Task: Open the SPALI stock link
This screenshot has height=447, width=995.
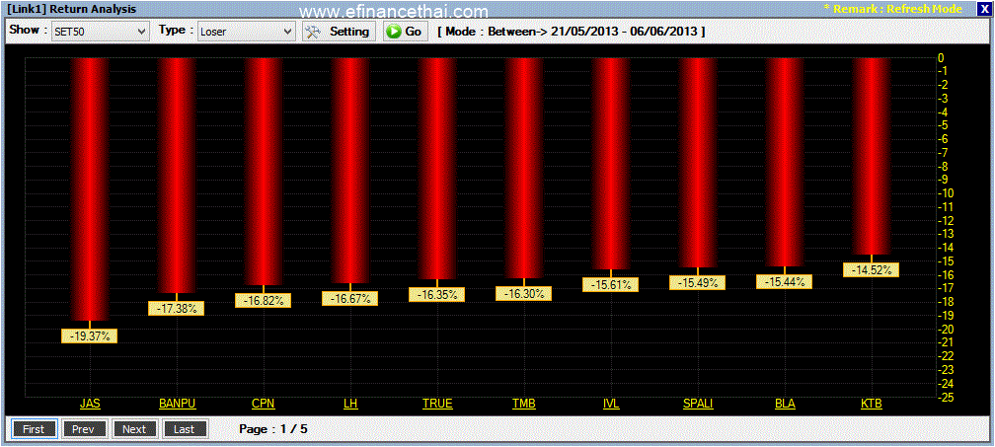Action: point(697,404)
